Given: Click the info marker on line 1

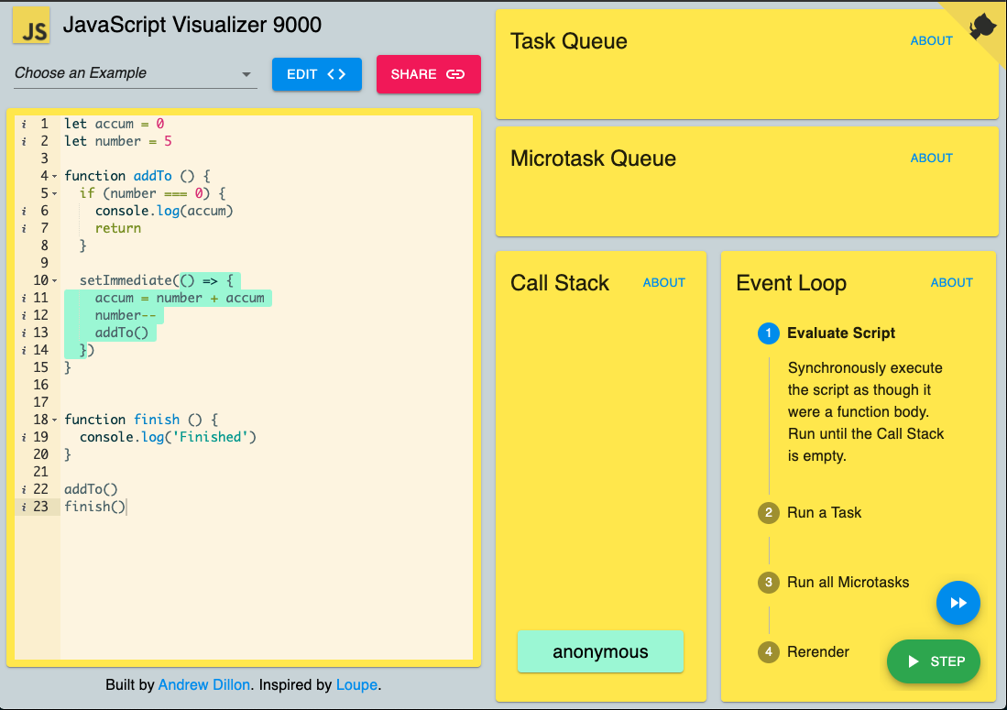Looking at the screenshot, I should (24, 124).
